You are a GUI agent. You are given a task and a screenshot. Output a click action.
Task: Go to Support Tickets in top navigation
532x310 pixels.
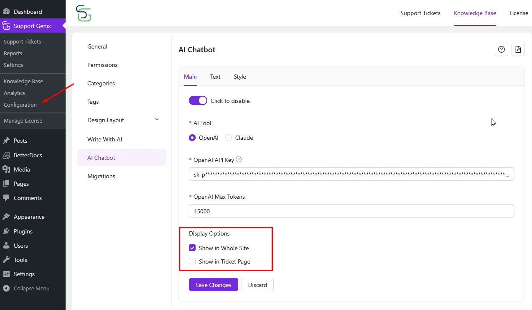click(420, 13)
